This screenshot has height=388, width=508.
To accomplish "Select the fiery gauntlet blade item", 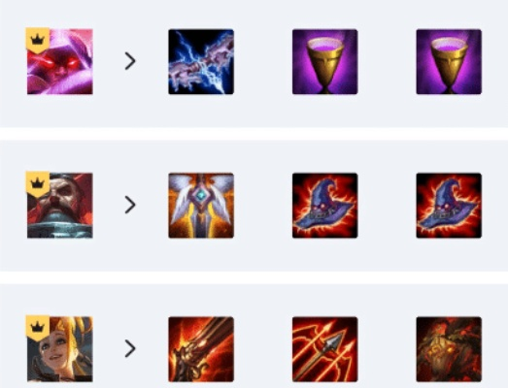I will tap(201, 349).
